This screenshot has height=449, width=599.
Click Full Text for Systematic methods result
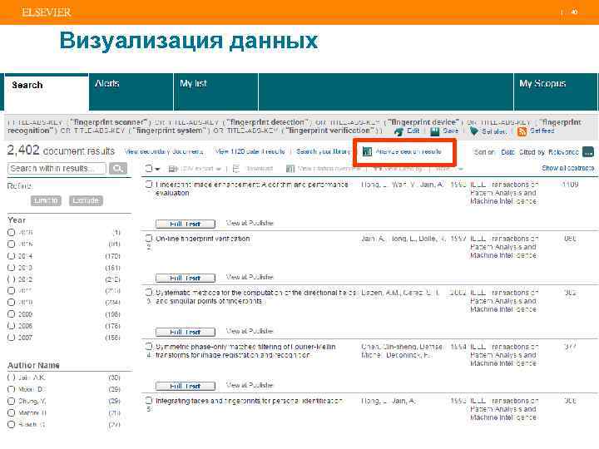click(x=186, y=332)
